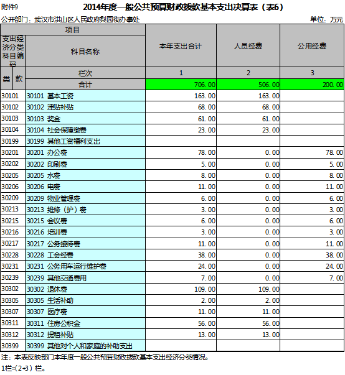Select the 30399 其他对个人和家庭的补助支出 cell
The image size is (345, 375).
pyautogui.click(x=85, y=346)
